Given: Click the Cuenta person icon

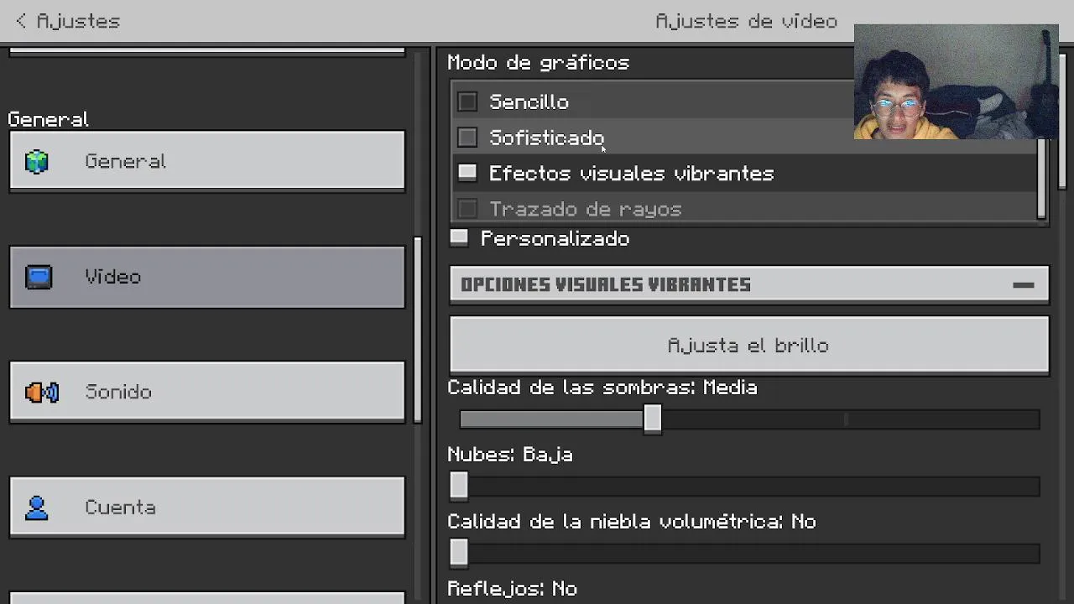Looking at the screenshot, I should point(37,508).
